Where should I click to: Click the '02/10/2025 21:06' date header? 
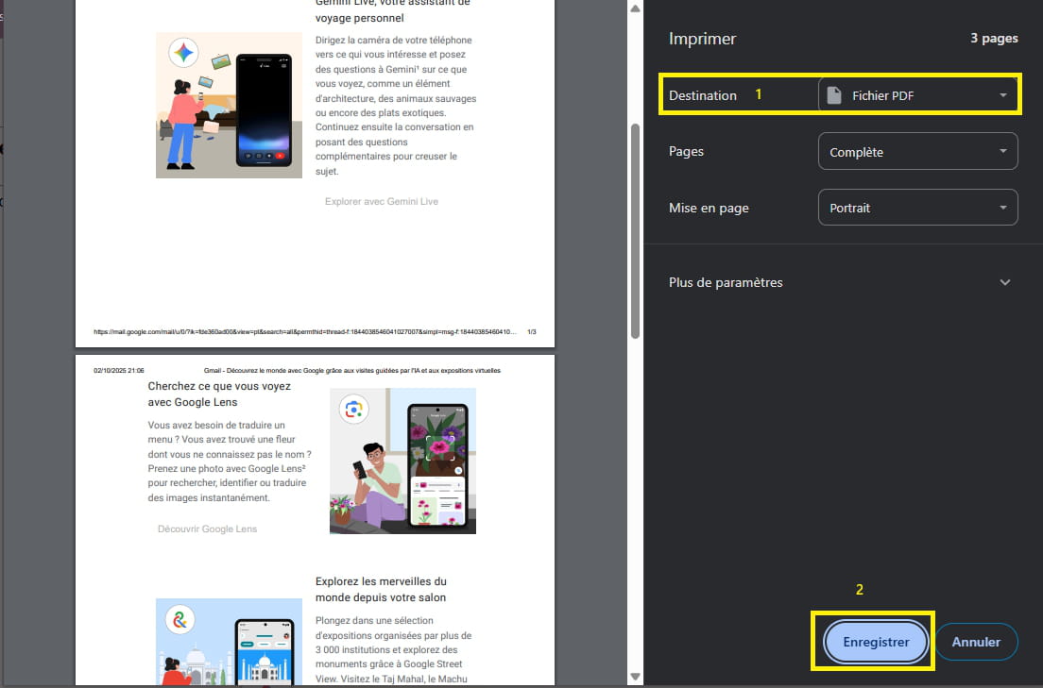118,370
